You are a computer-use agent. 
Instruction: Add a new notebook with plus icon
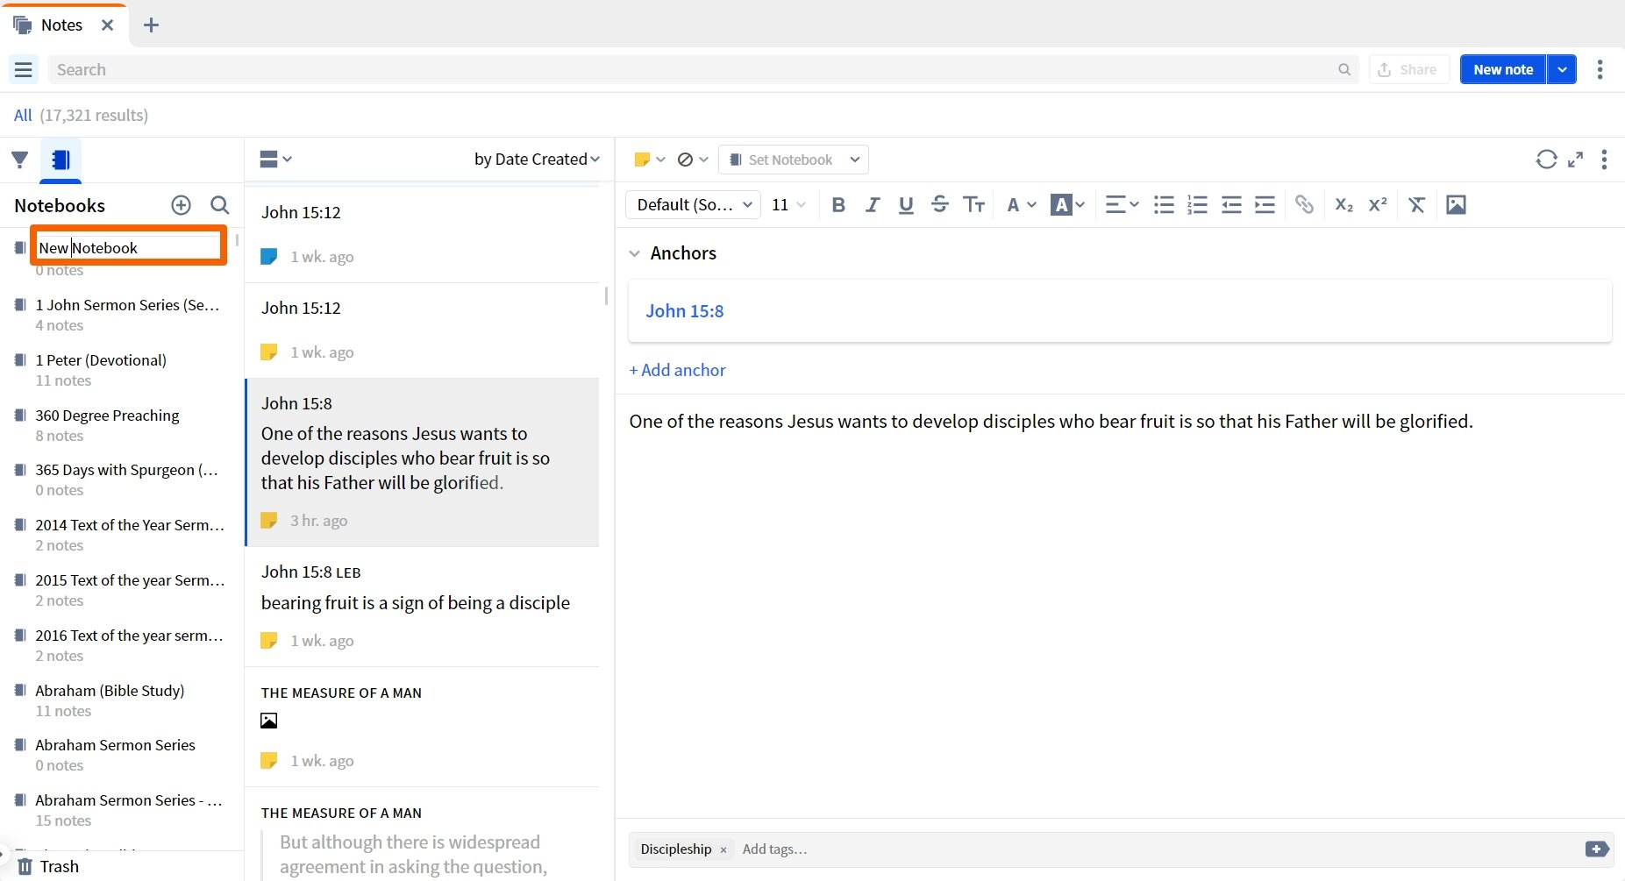click(181, 205)
